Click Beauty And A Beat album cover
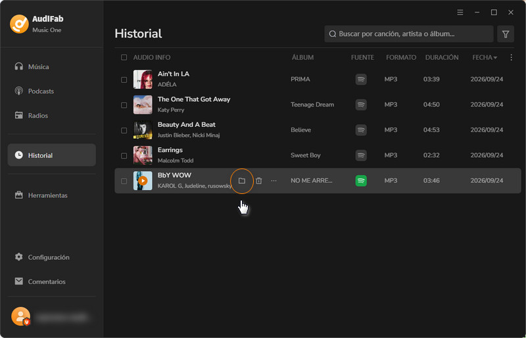Screen dimensions: 526x338 click(143, 130)
